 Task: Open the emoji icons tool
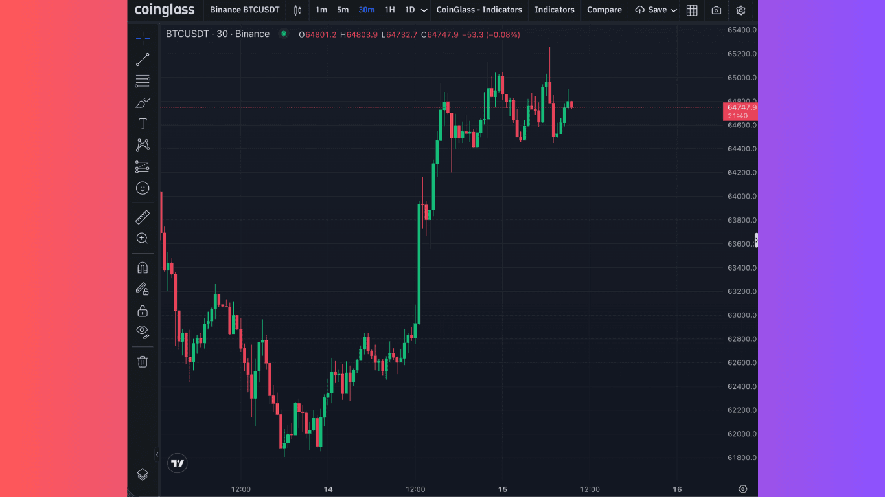tap(143, 188)
